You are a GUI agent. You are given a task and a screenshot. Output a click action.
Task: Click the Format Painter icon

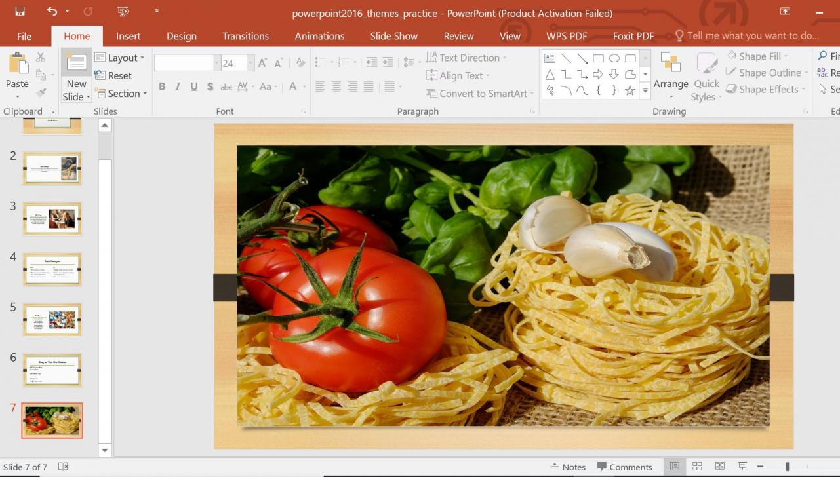40,94
